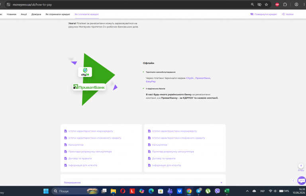Open Excel from the taskbar
Image resolution: width=306 pixels, height=196 pixels.
coord(227,191)
